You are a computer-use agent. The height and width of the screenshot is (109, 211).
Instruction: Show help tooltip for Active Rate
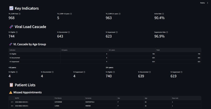tap(163, 14)
